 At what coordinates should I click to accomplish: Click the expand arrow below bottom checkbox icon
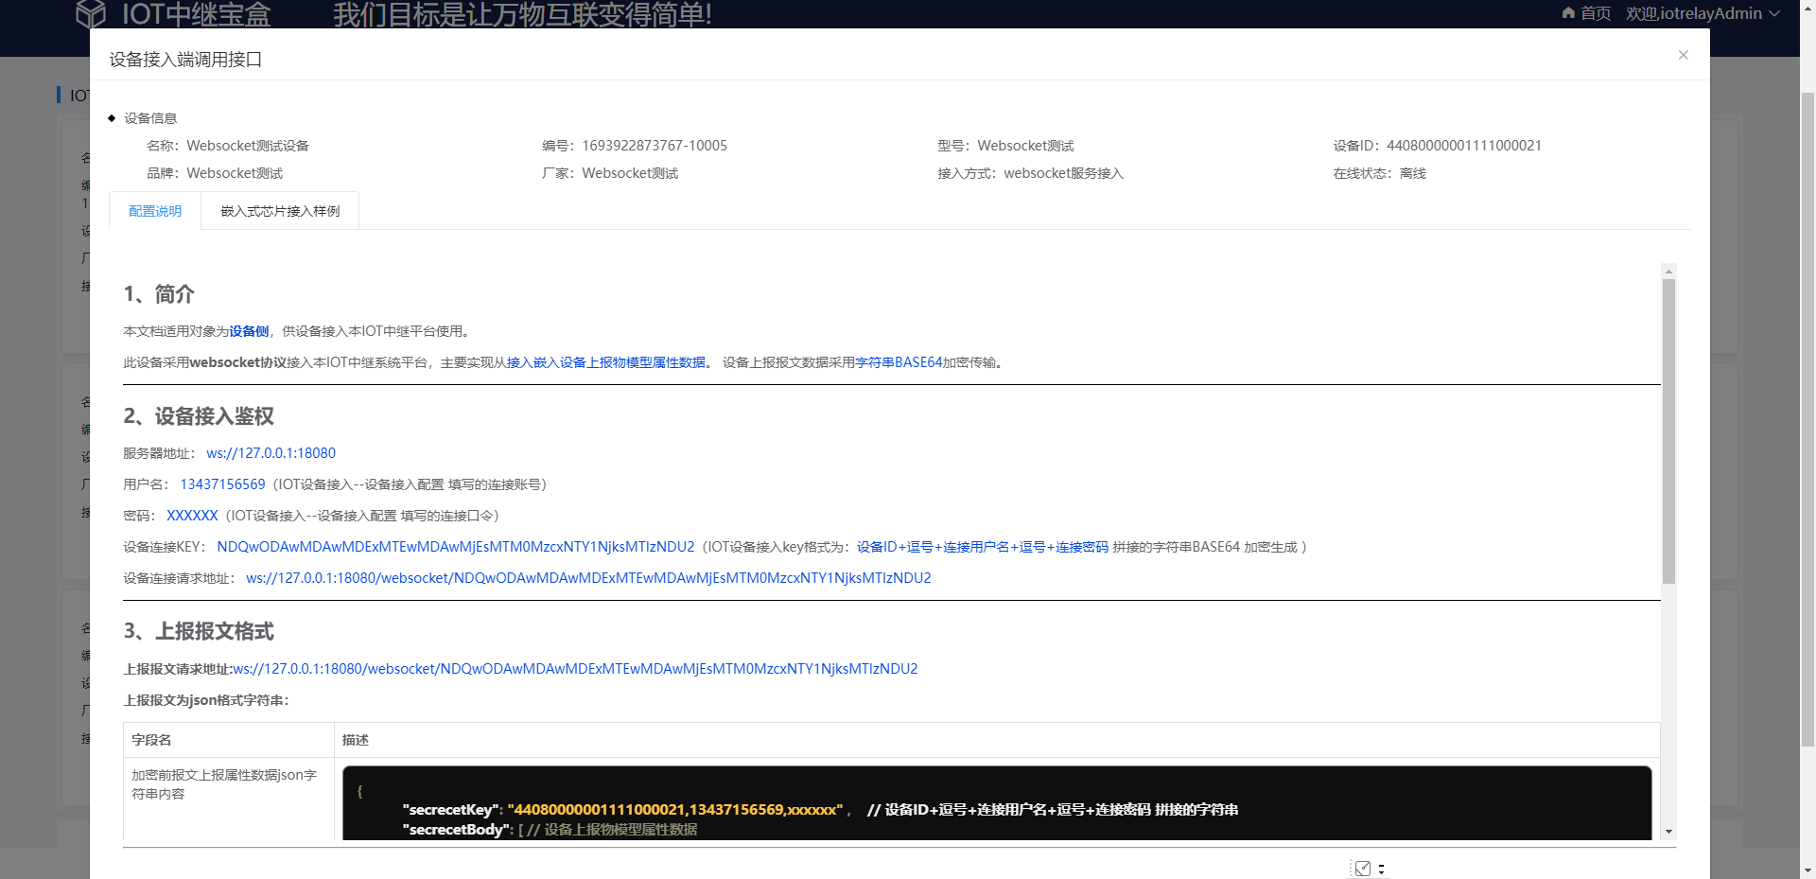[x=1381, y=872]
